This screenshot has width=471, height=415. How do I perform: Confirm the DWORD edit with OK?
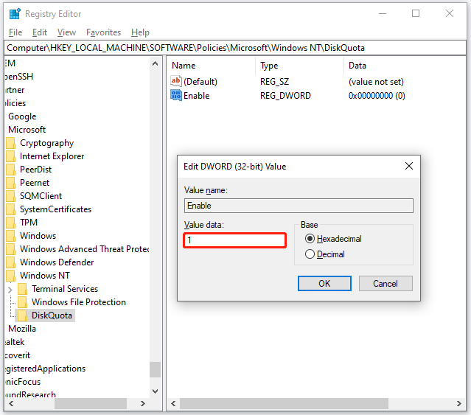tap(324, 284)
